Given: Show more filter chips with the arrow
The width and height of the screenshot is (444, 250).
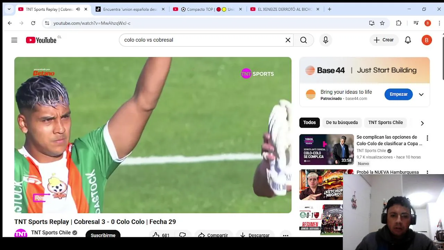Looking at the screenshot, I should (x=422, y=123).
